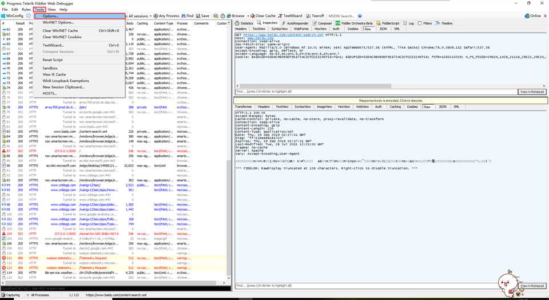Open the Log tab
This screenshot has width=549, height=300.
pos(408,23)
